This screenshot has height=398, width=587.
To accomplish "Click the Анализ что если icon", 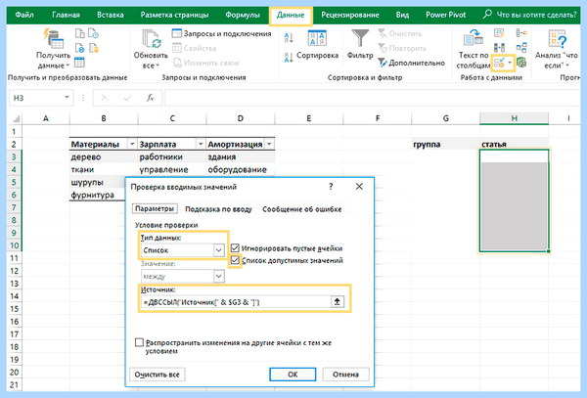I will (558, 39).
